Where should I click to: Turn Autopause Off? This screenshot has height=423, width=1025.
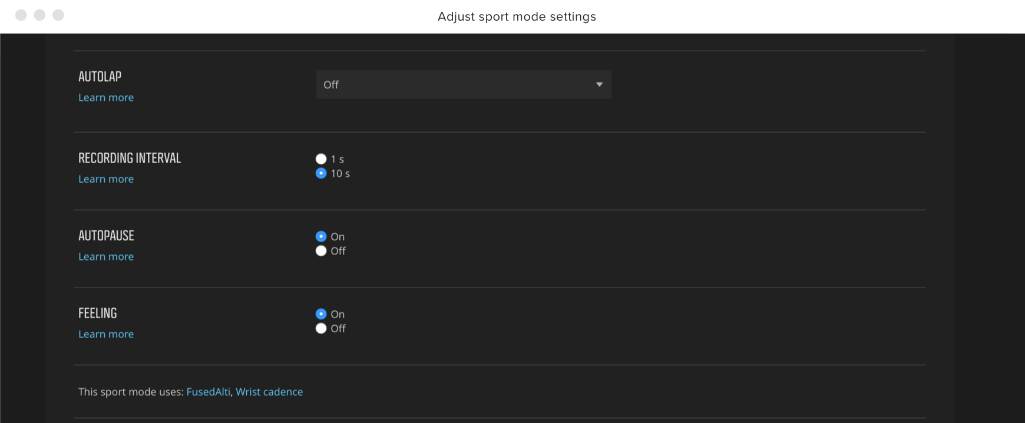pyautogui.click(x=321, y=251)
